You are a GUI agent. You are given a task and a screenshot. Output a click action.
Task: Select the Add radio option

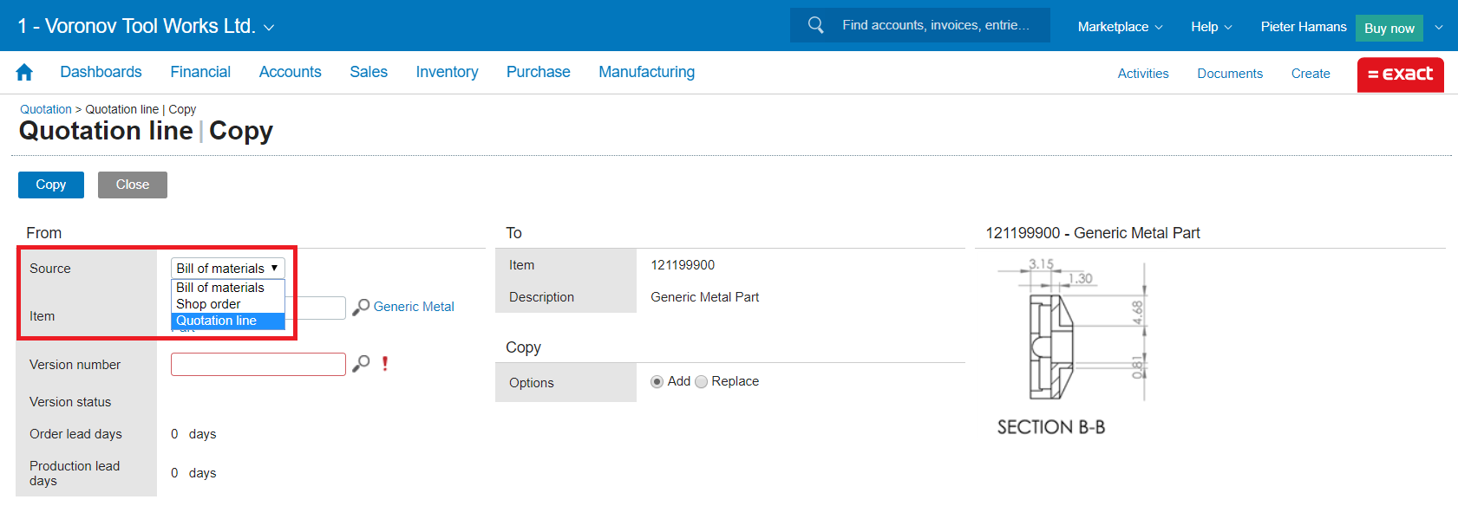[657, 382]
